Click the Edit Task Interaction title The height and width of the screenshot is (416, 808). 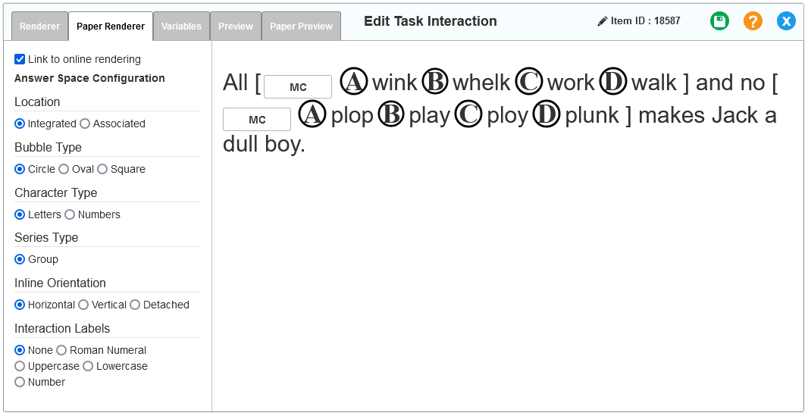431,21
